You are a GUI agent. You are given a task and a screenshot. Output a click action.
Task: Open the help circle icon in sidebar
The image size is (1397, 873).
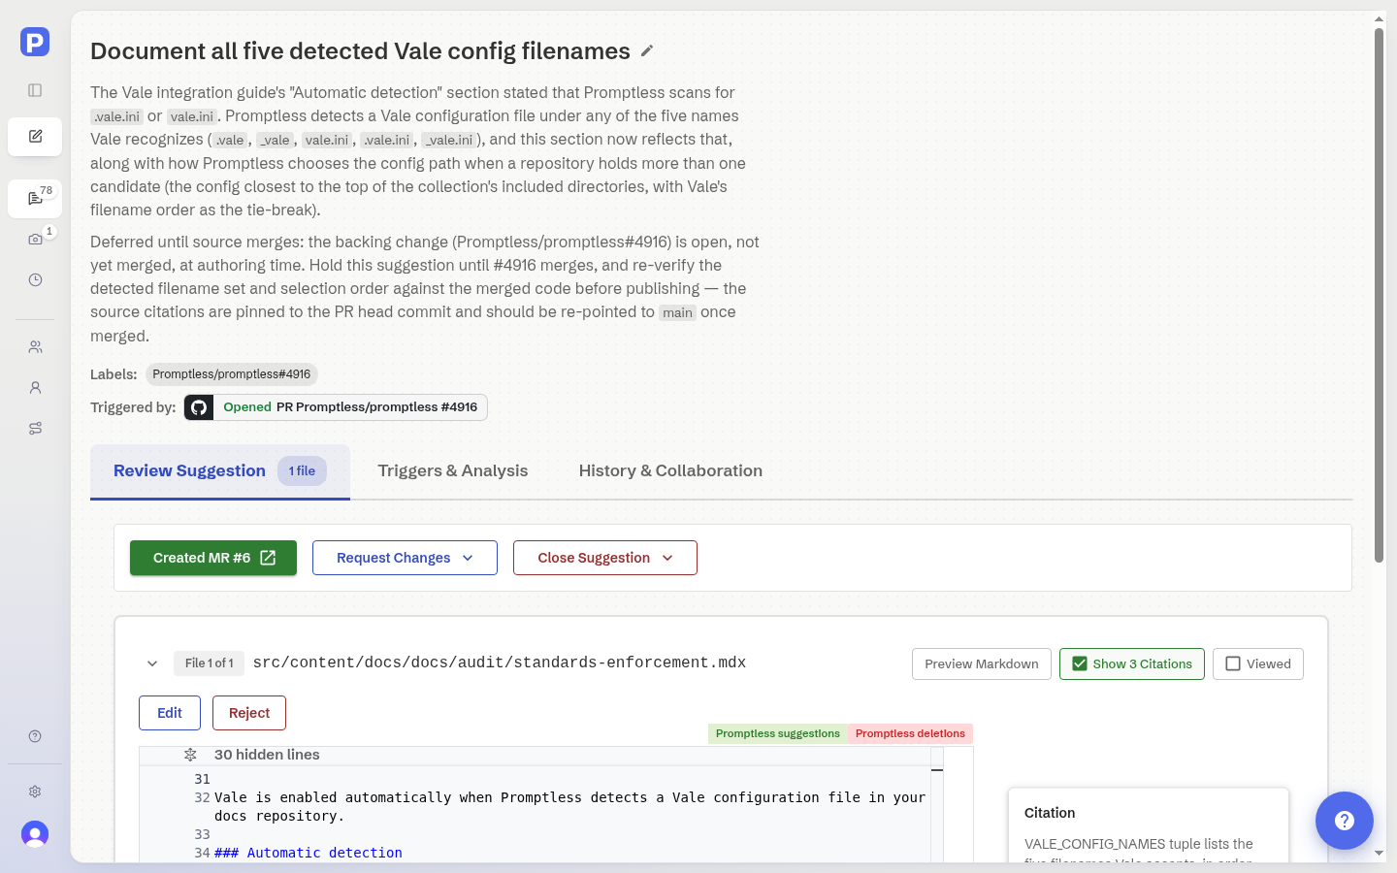[x=35, y=736]
